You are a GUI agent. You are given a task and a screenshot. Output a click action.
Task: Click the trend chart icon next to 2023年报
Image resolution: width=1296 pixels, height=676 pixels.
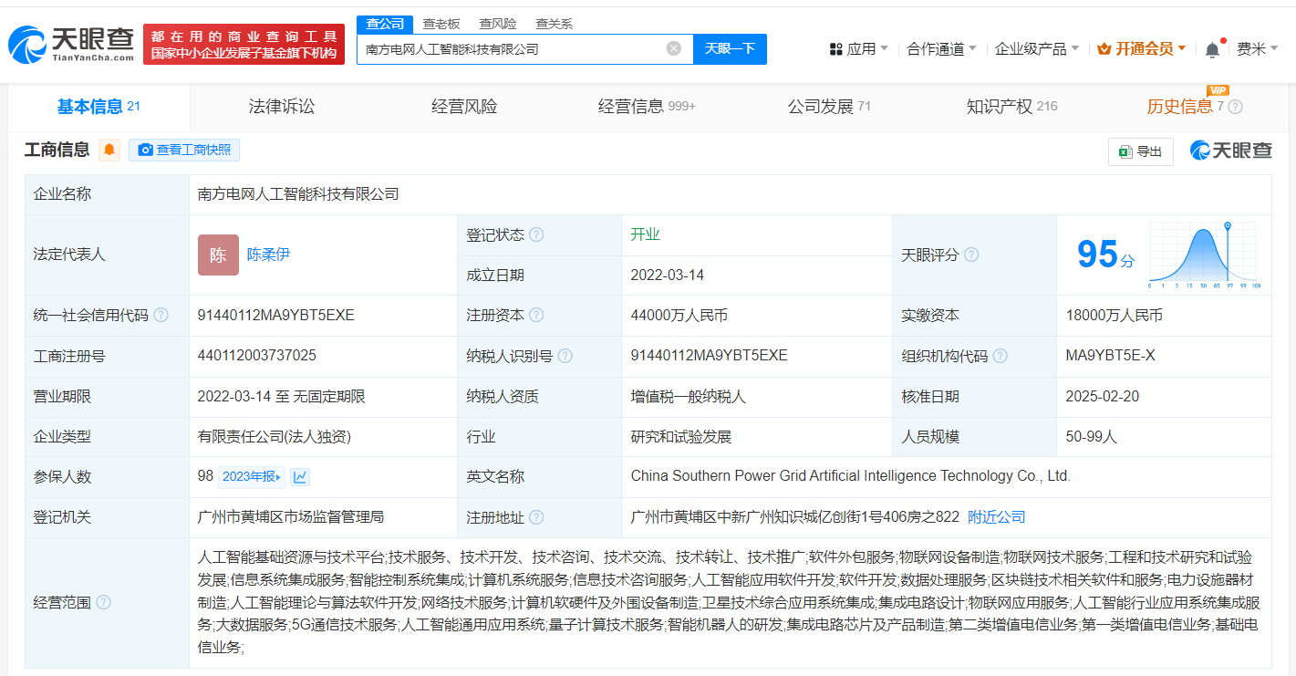pos(300,476)
